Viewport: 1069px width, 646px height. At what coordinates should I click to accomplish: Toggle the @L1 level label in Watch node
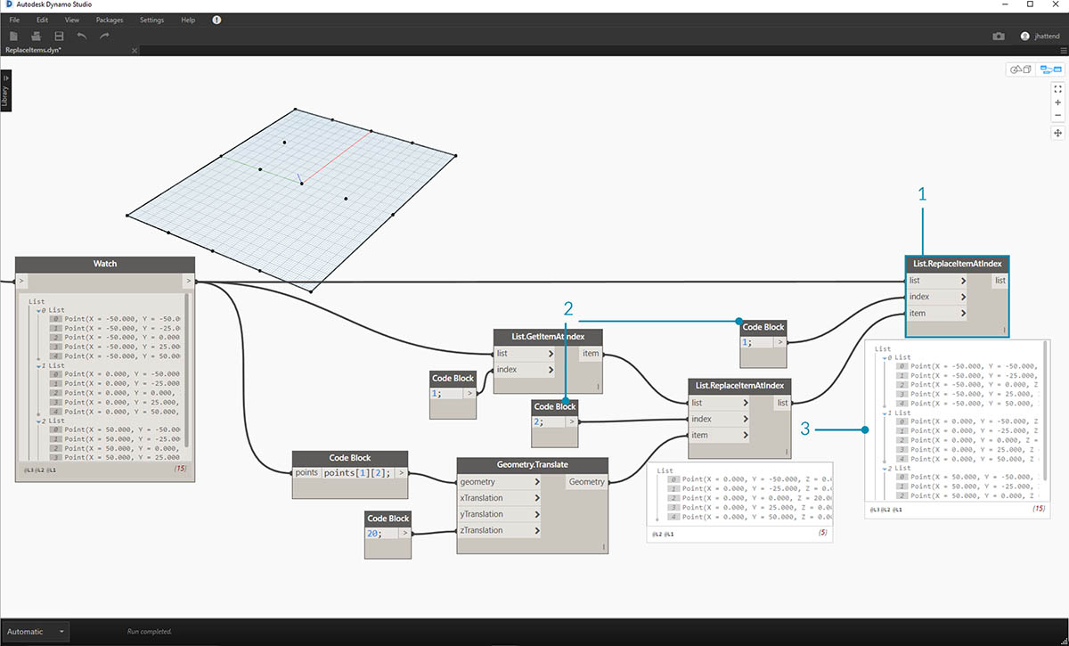52,470
